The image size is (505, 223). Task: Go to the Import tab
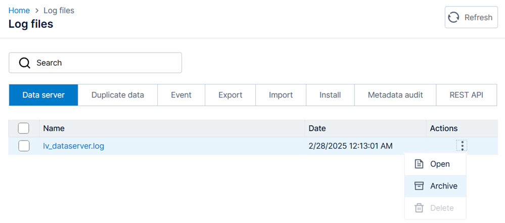281,95
